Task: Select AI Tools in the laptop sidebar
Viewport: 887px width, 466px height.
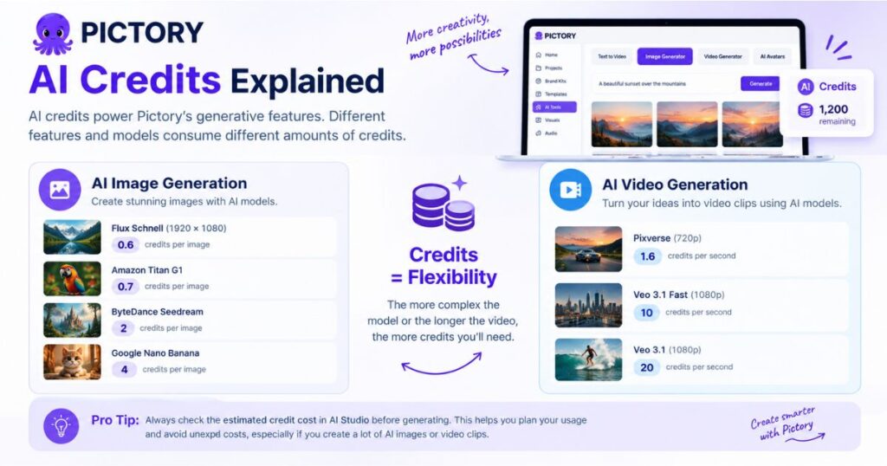Action: [x=554, y=107]
